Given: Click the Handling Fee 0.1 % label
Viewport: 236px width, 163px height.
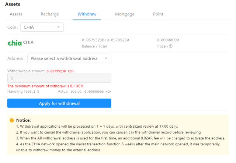Looking at the screenshot, I should click(23, 92).
